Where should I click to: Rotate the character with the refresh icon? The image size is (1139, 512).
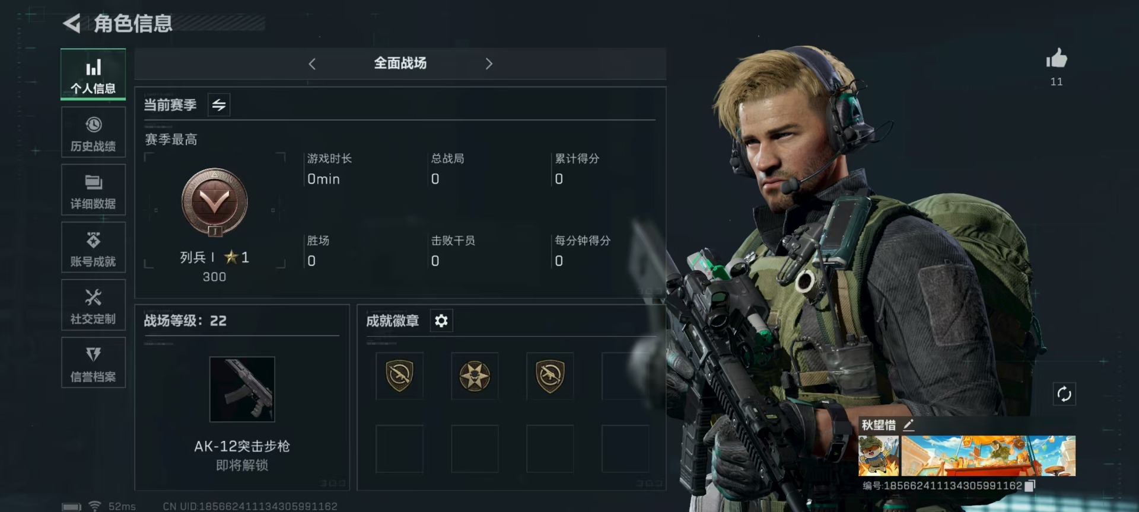1064,394
